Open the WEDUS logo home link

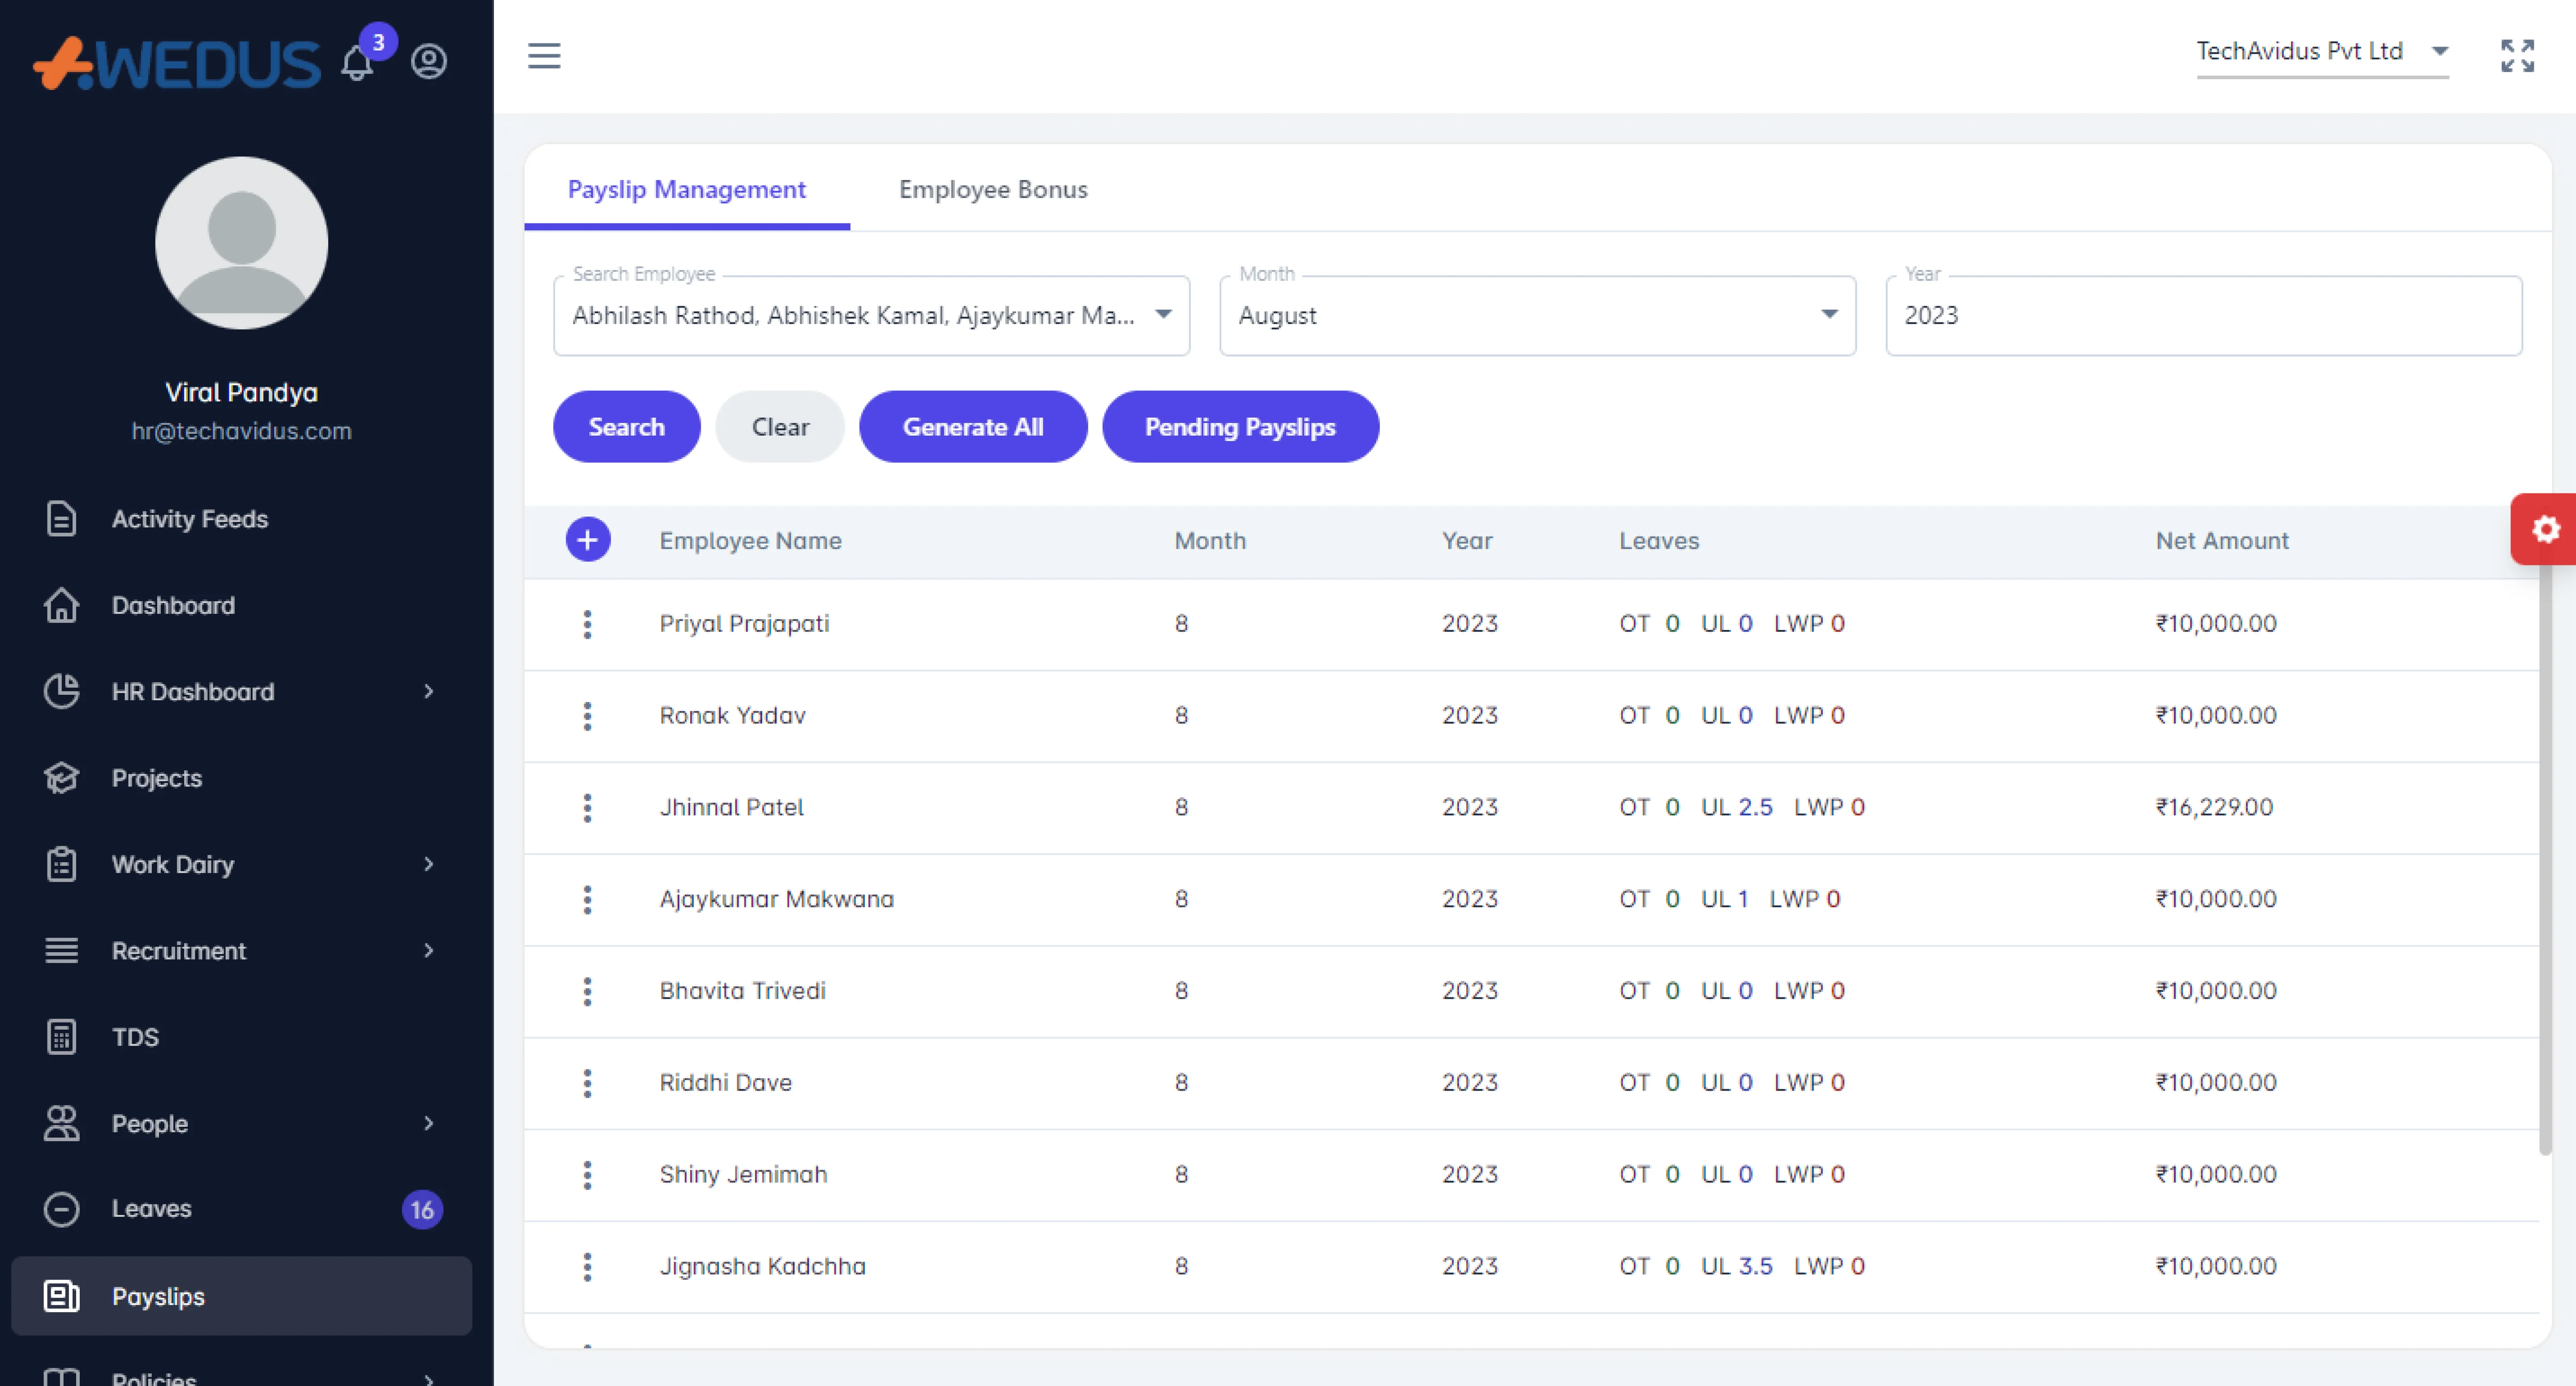(177, 64)
